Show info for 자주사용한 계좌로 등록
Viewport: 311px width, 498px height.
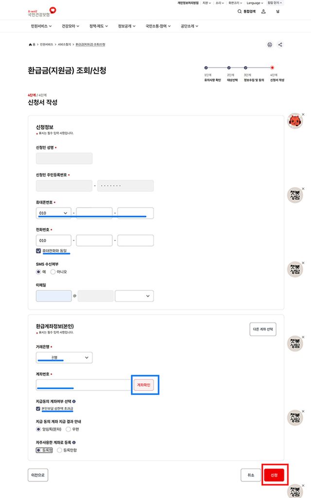pyautogui.click(x=74, y=443)
